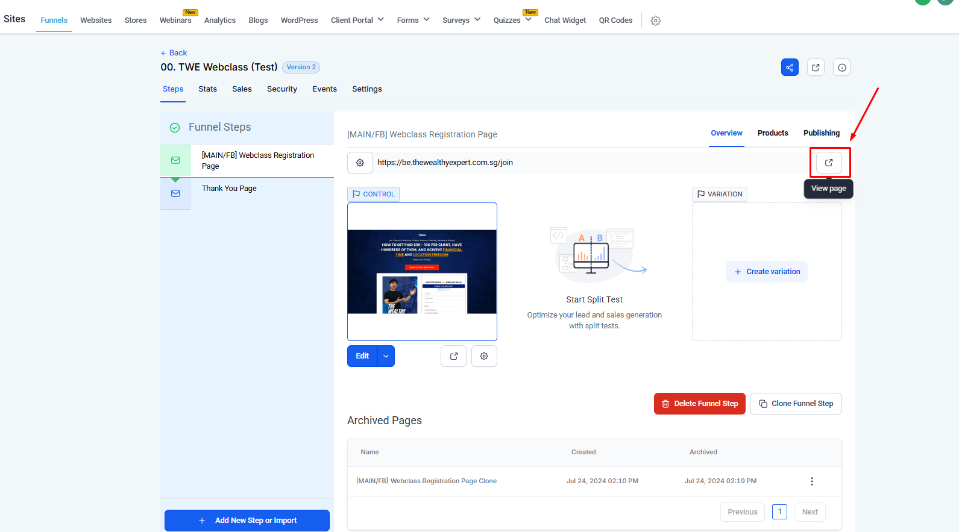Open funnel in new tab icon near header

[816, 67]
